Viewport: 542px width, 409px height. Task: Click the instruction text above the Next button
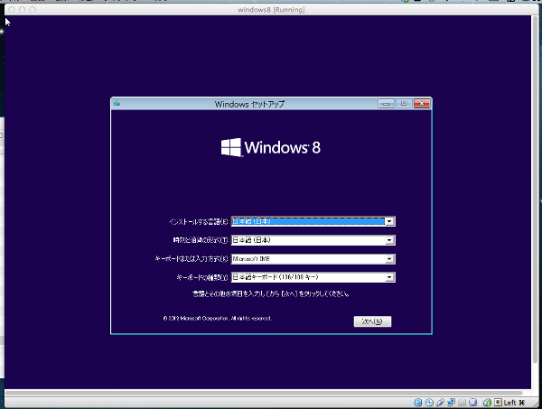[271, 294]
